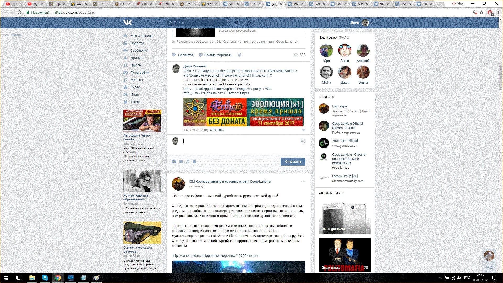
Task: Bookmark this page with the star icon
Action: click(x=482, y=12)
